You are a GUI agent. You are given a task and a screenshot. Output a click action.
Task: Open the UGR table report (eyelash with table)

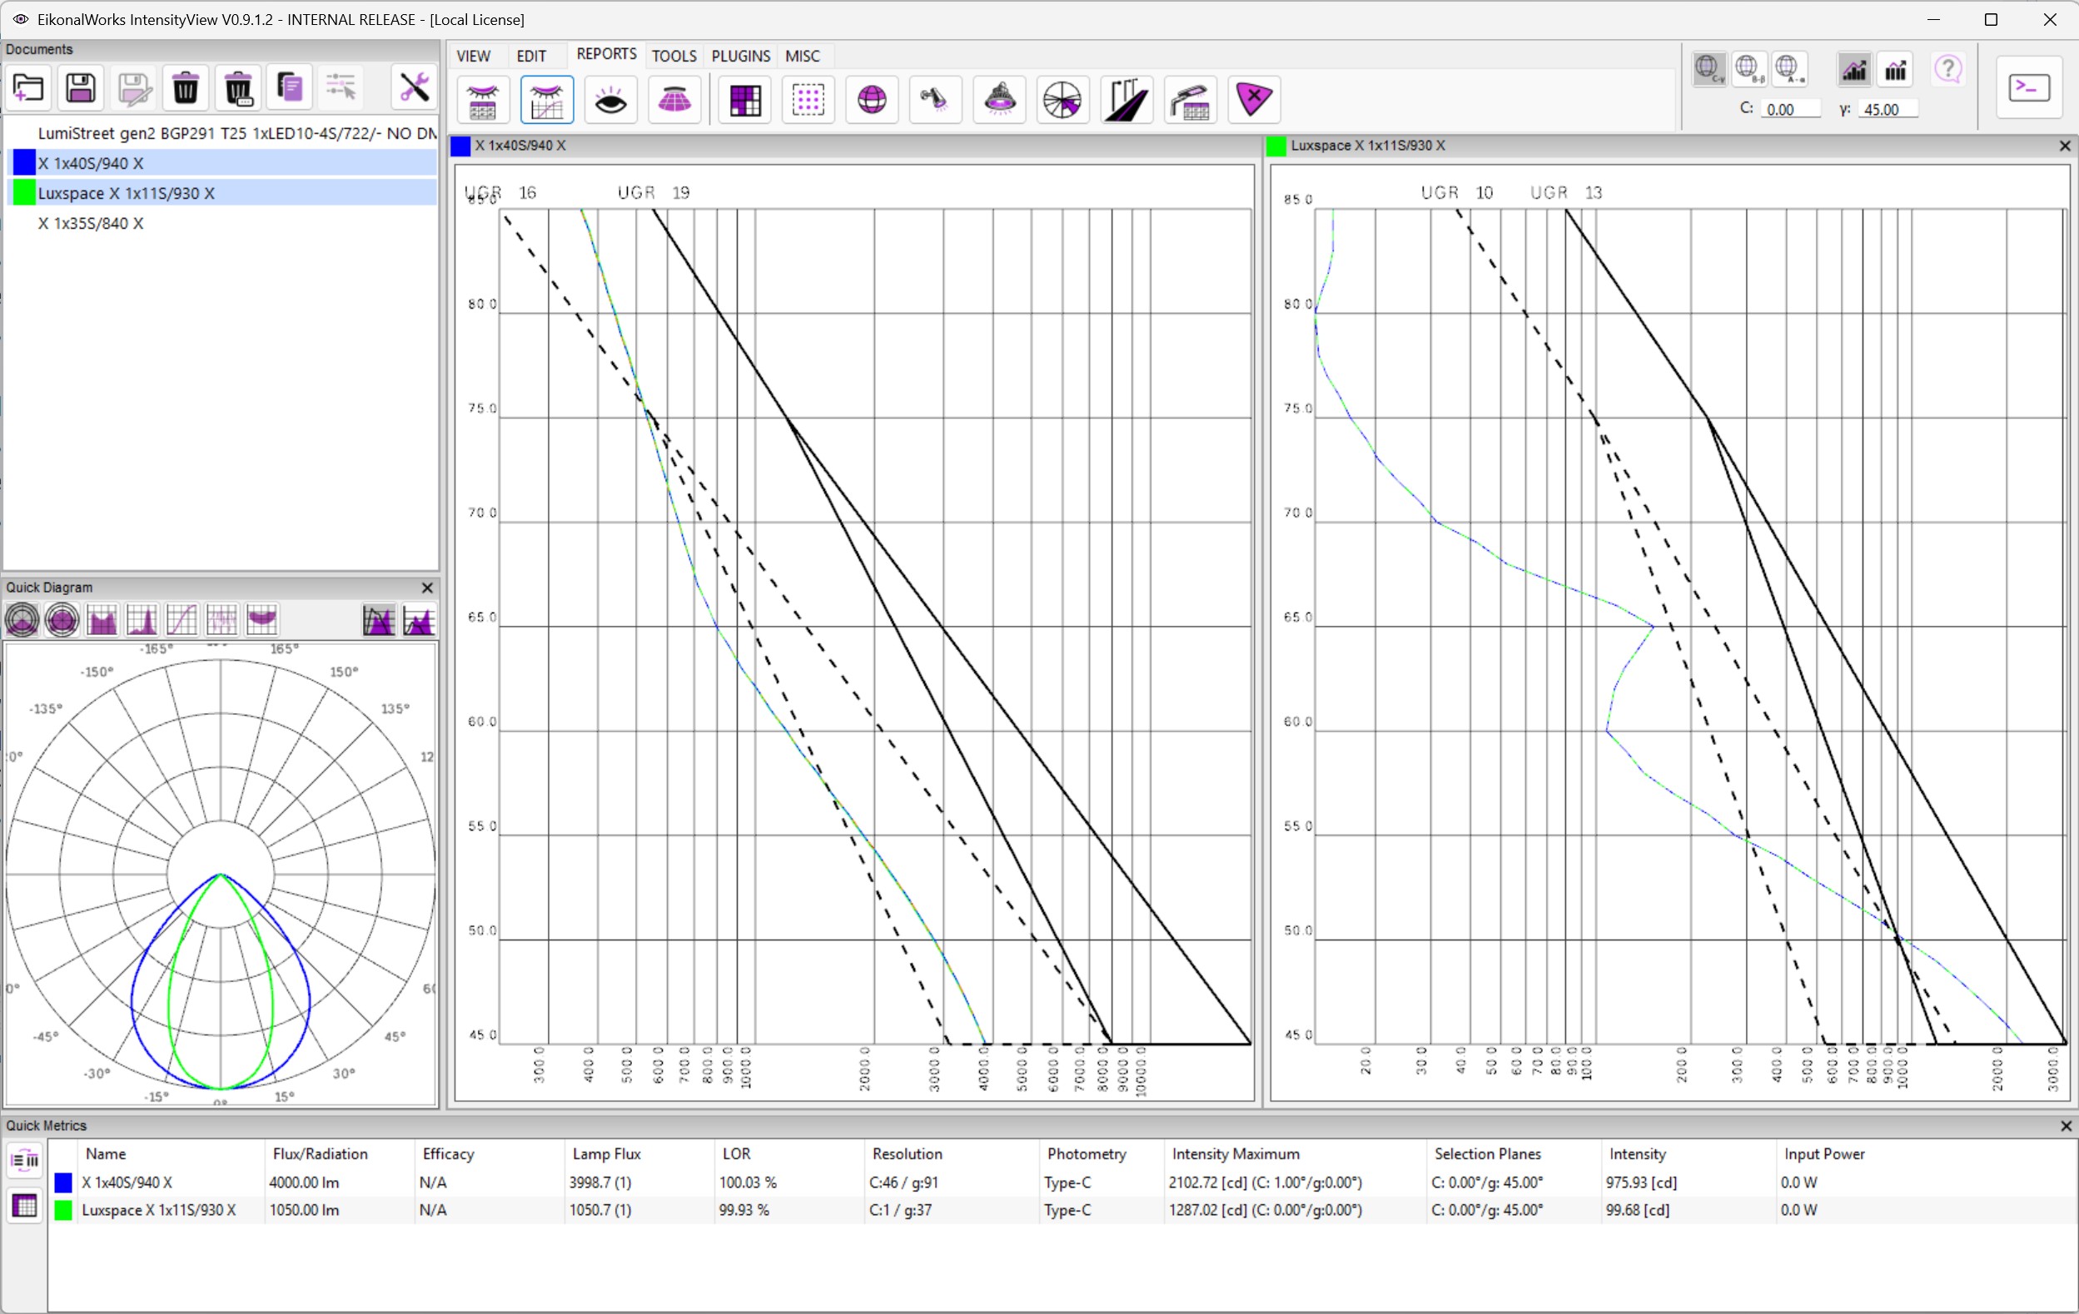coord(483,100)
